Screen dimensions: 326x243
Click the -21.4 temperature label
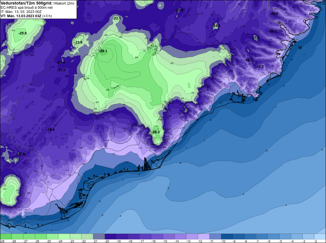[x=61, y=62]
